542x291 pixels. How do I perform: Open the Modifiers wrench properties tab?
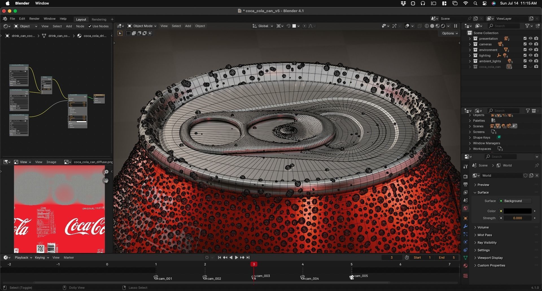point(465,226)
